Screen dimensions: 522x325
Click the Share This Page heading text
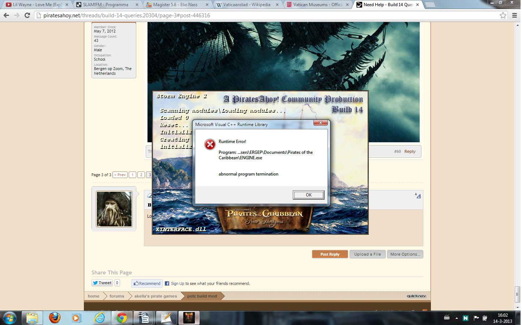[112, 273]
